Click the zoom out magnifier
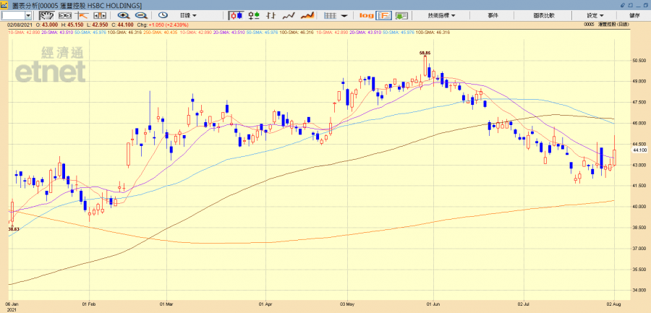Image resolution: width=651 pixels, height=313 pixels. [141, 15]
